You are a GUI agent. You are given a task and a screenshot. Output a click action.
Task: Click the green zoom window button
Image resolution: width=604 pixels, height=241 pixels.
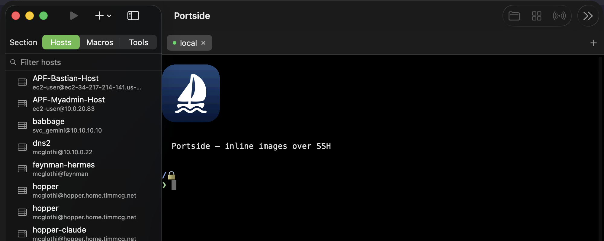point(43,16)
